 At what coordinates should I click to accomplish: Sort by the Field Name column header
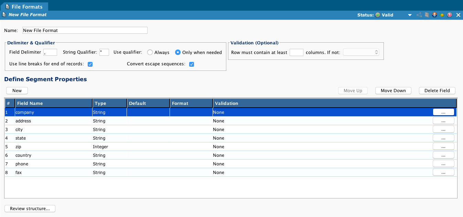pos(53,103)
